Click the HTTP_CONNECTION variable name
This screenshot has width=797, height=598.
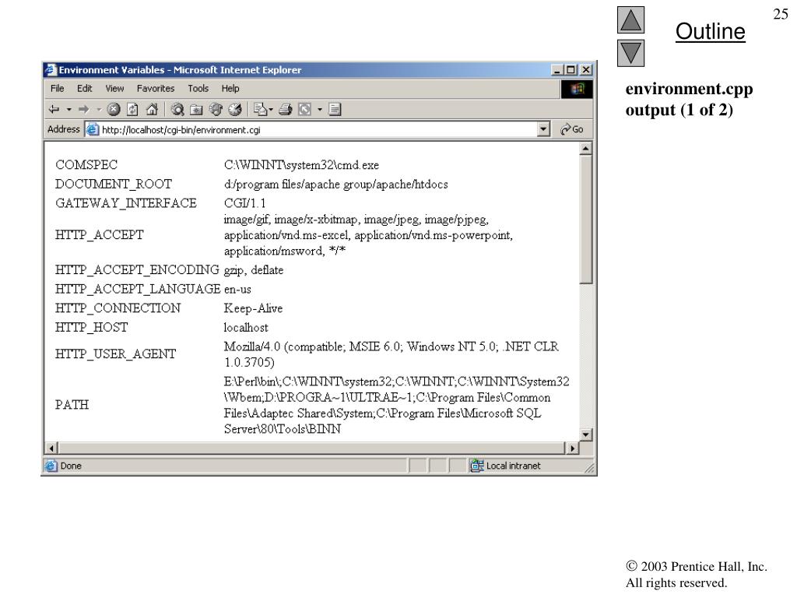pos(118,308)
